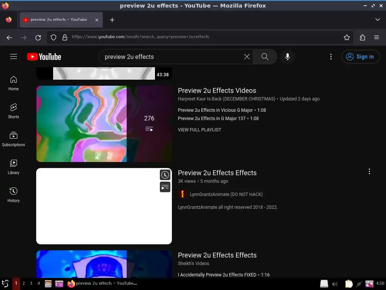Click the taskbar volume speaker icon
The height and width of the screenshot is (290, 386).
point(335,284)
